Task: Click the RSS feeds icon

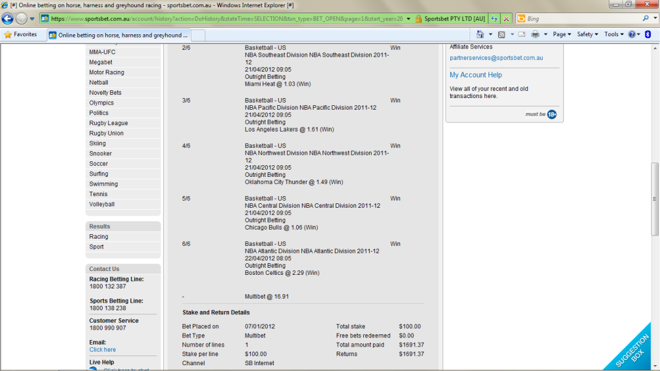Action: 501,35
